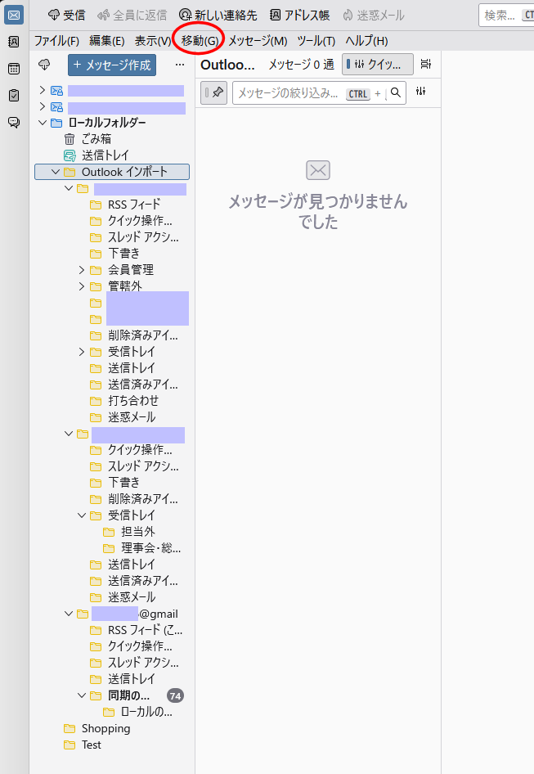Expand the 管轄外 folder
The height and width of the screenshot is (774, 534).
pyautogui.click(x=82, y=286)
